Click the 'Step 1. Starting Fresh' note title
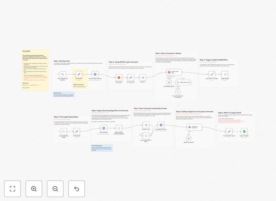Viewport: 276px width, 201px height. click(62, 61)
